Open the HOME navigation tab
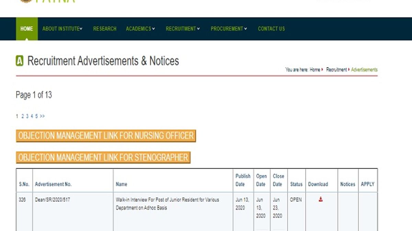The height and width of the screenshot is (231, 412). 27,29
